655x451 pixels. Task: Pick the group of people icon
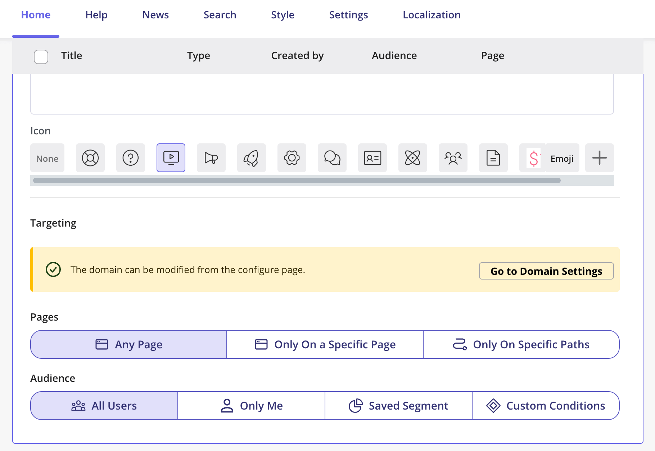tap(453, 158)
